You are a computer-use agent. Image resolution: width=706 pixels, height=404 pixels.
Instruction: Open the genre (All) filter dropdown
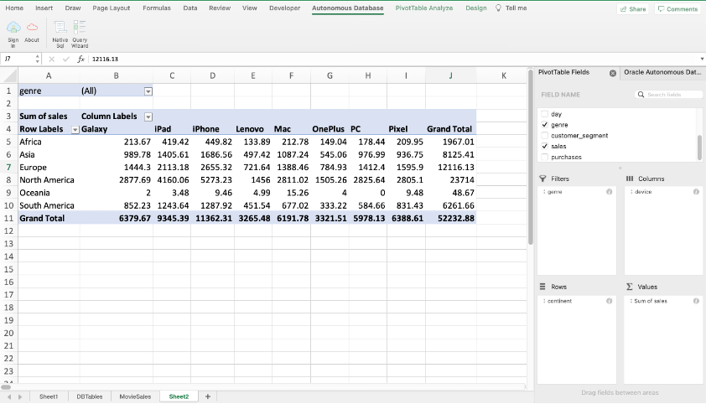coord(148,91)
